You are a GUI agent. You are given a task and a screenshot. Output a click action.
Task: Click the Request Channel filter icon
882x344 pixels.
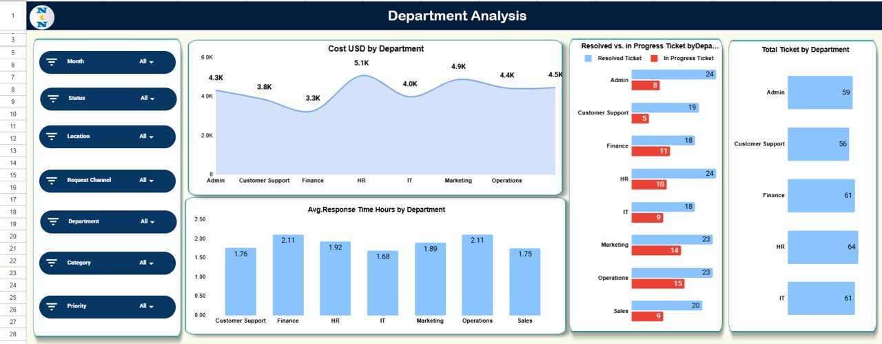52,181
